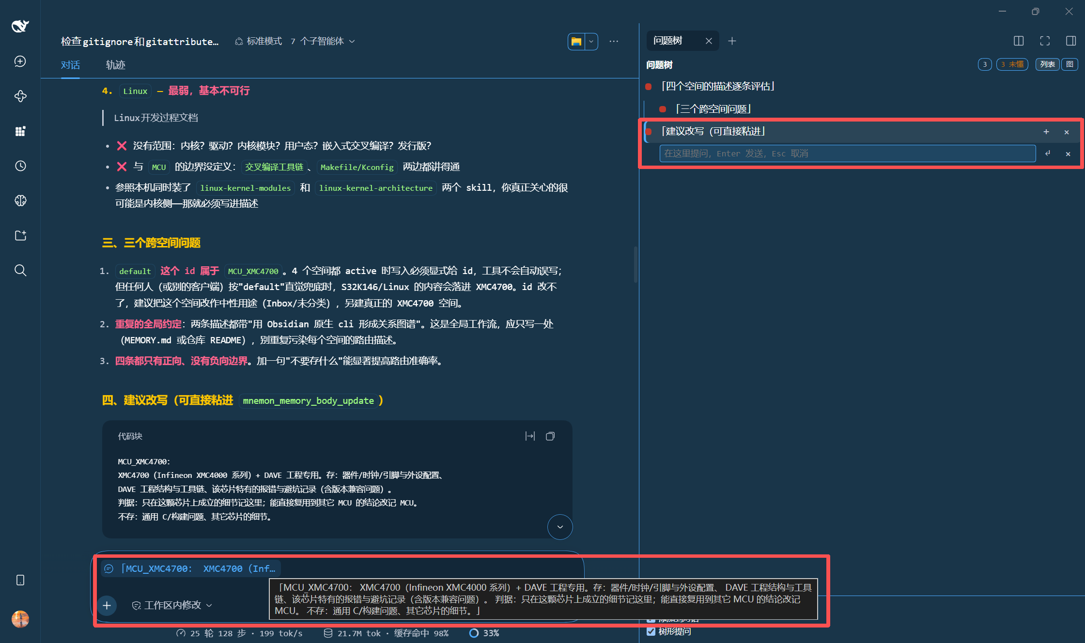Click the 25 轮 128 步 speed stats

[240, 633]
